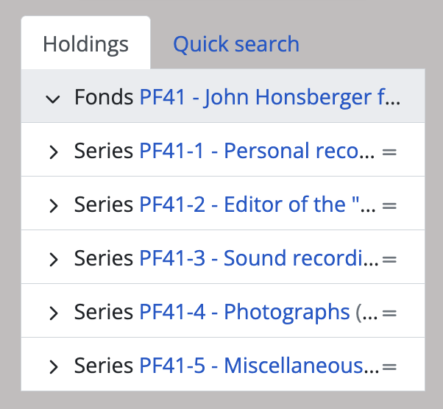Open PF41-1 - Personal records link
443x409 pixels.
click(258, 151)
